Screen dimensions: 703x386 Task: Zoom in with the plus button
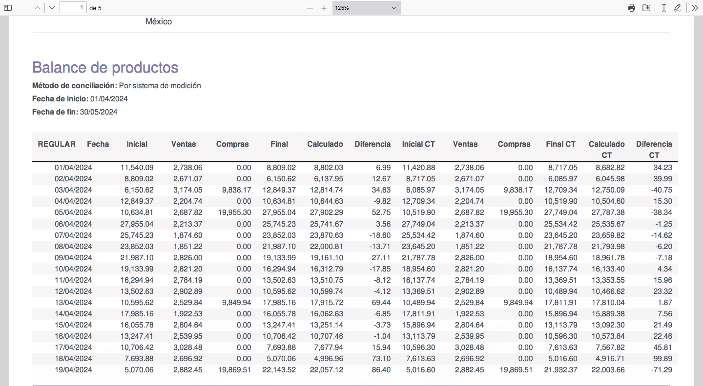click(x=324, y=8)
